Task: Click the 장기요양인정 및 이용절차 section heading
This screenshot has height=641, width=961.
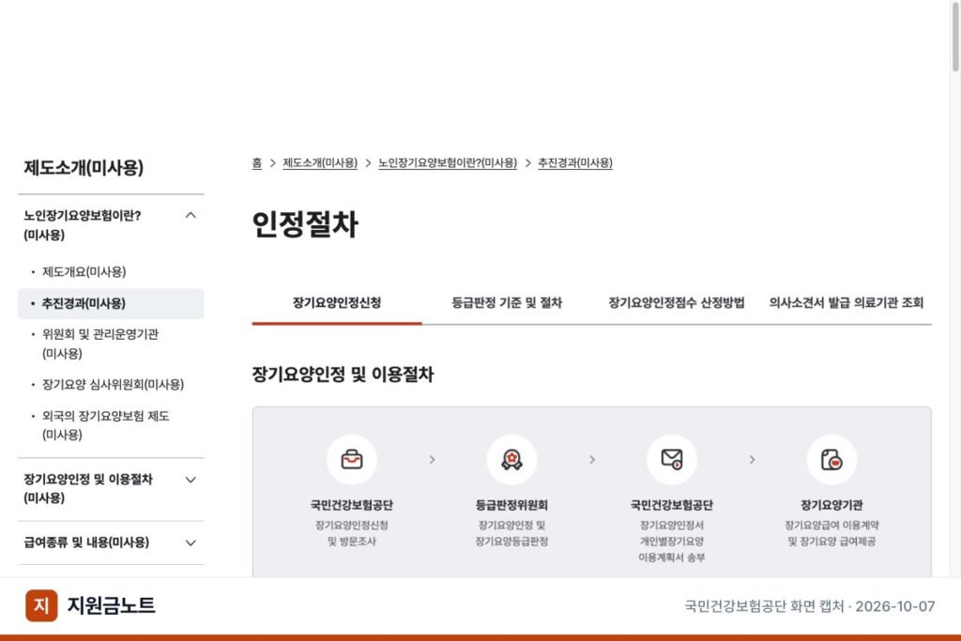Action: pyautogui.click(x=343, y=374)
